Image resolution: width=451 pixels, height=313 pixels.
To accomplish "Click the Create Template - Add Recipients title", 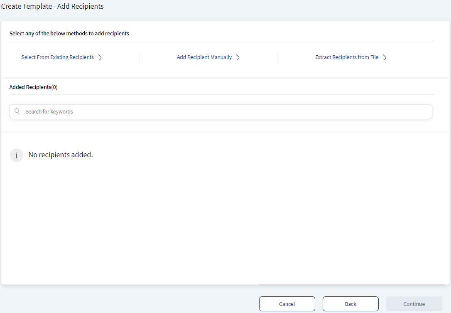I will pos(53,6).
